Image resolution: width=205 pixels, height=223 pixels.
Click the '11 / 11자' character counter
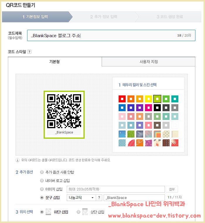pos(175,197)
